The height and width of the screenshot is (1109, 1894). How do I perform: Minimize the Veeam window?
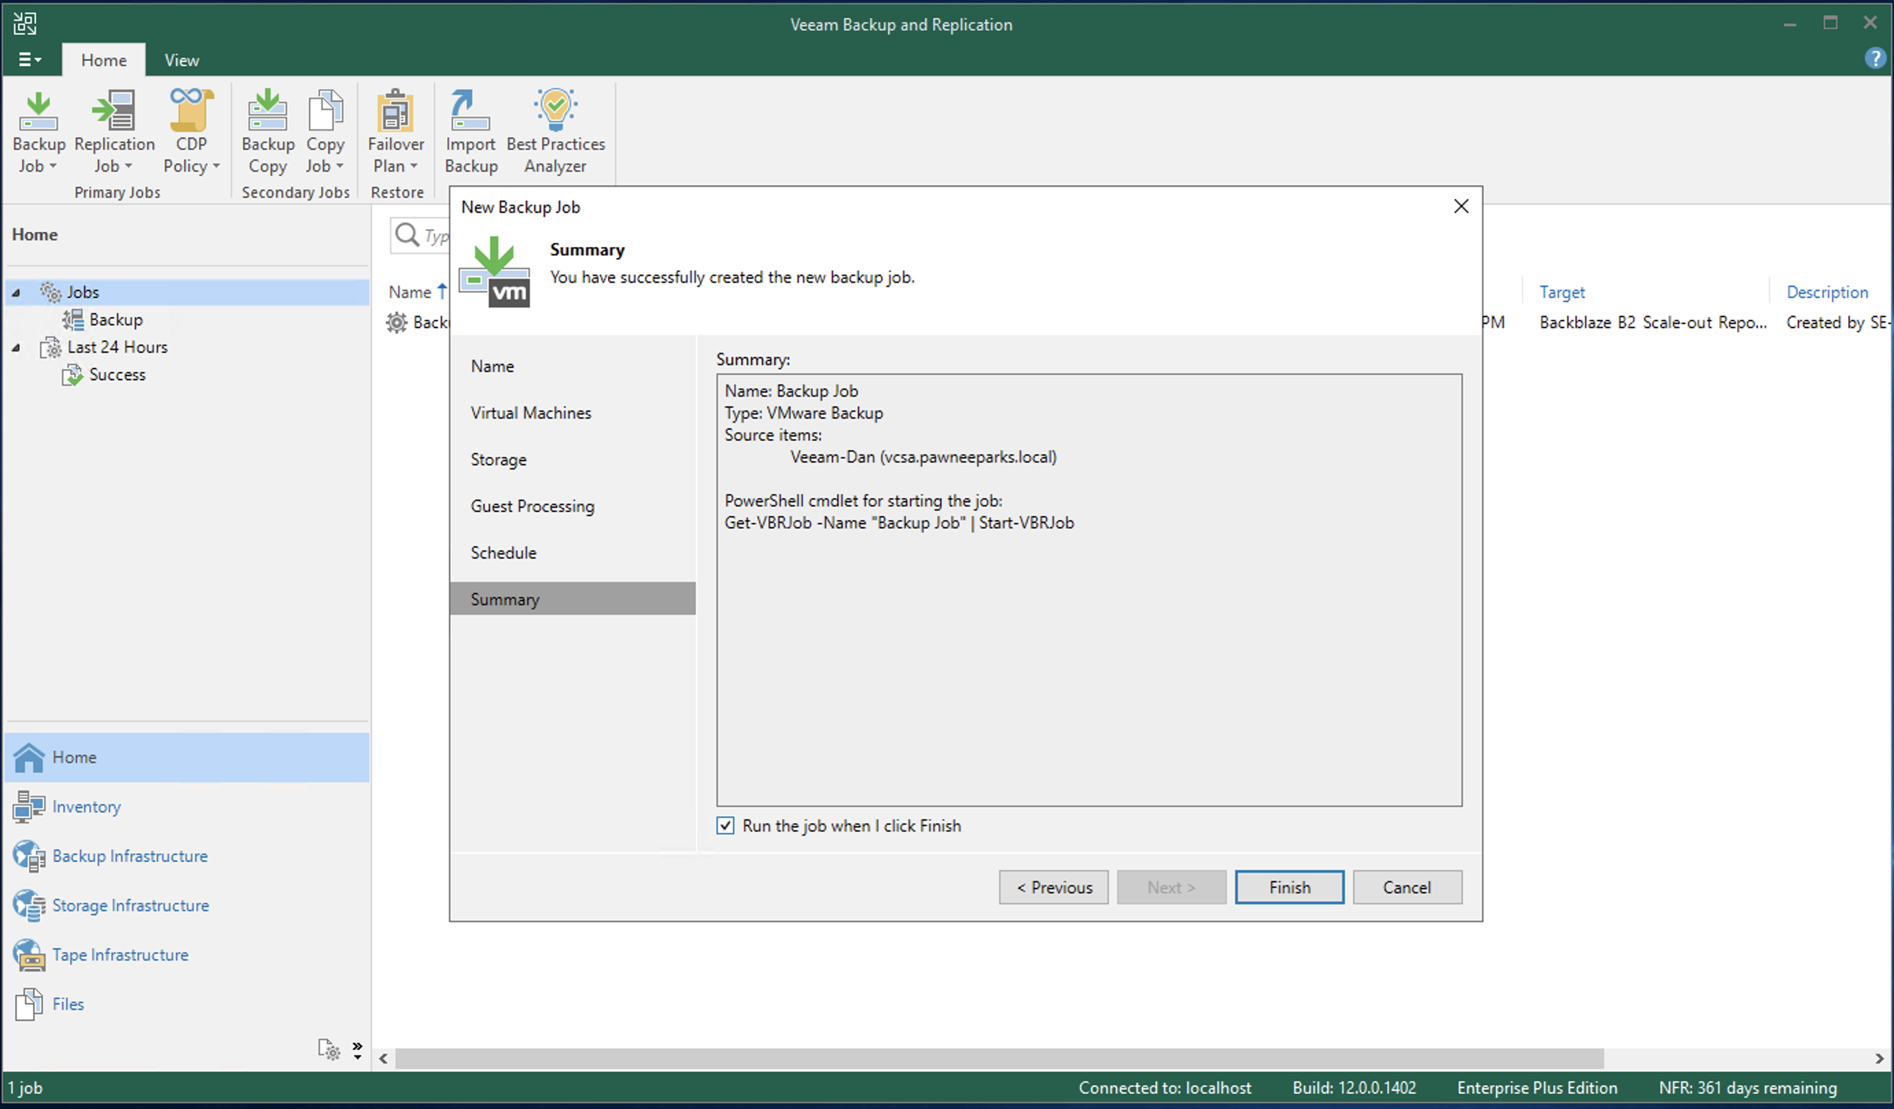click(x=1790, y=24)
